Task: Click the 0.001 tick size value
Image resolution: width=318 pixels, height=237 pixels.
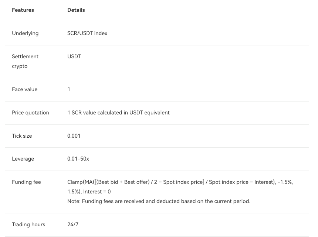Action: pos(74,136)
